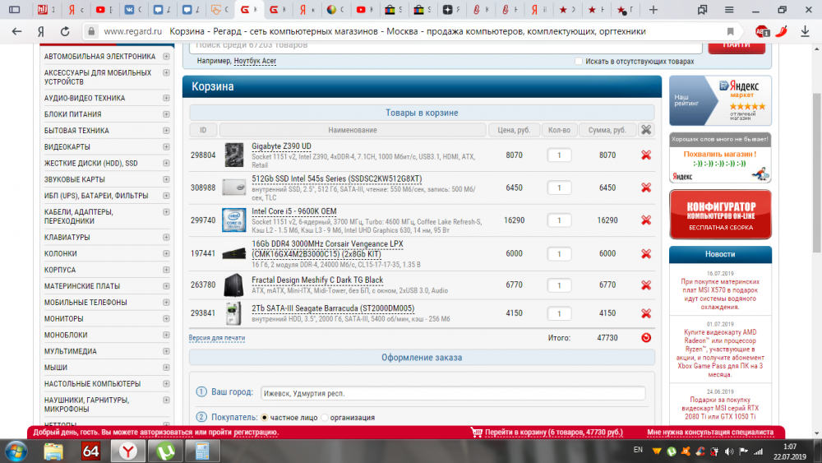
Task: Open browser downloads icon
Action: point(806,31)
